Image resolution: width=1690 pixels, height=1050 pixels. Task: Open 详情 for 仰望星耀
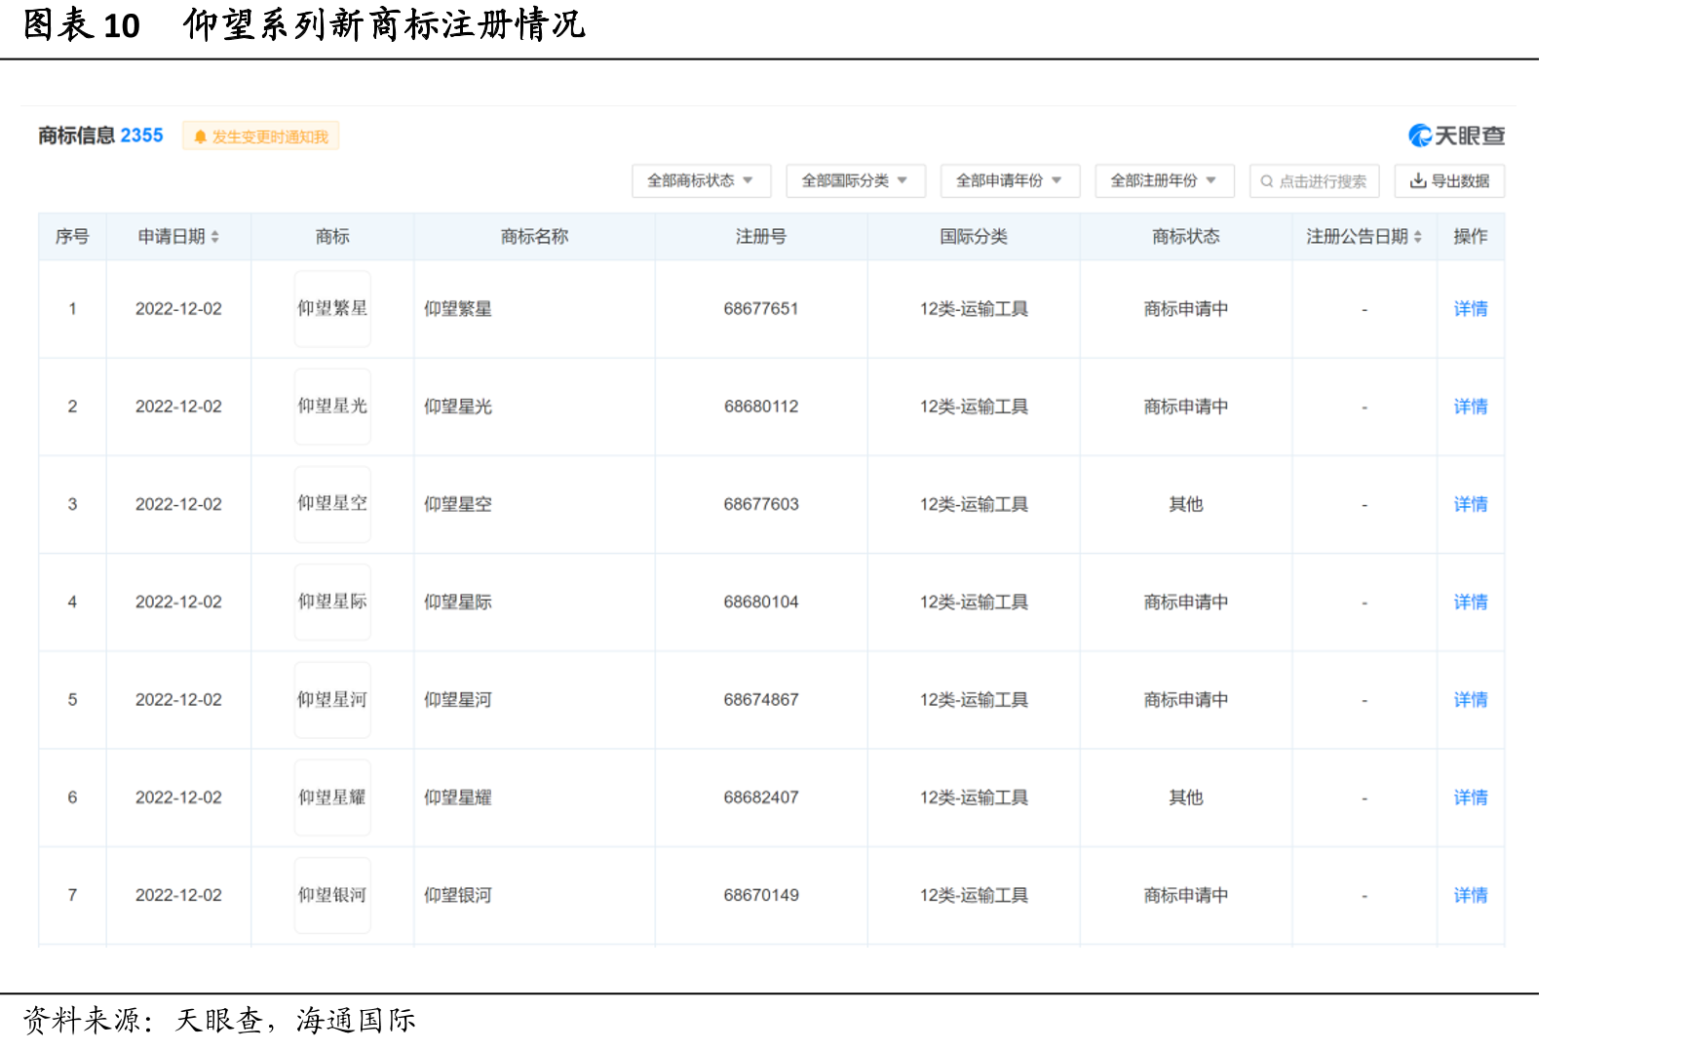click(1470, 797)
